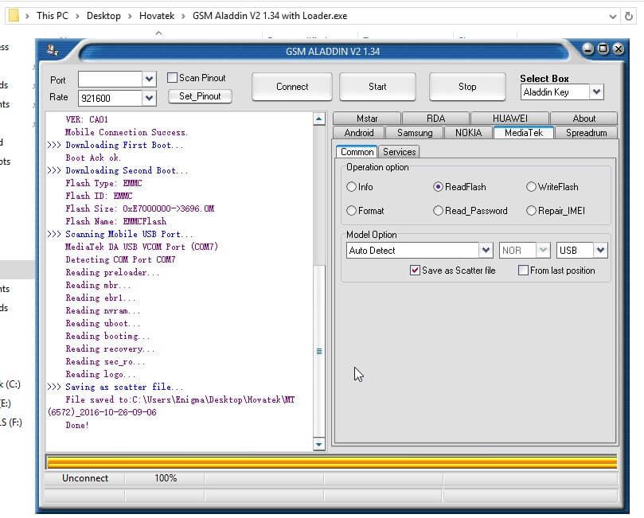Click the folder icon in Explorer address bar

[x=14, y=16]
